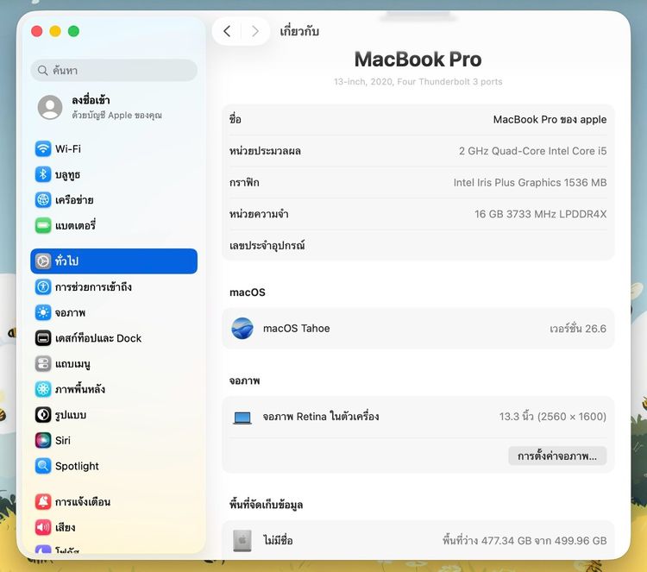Click the "2 GHz Quad-Core Intel Core i5" value
Viewport: 647px width, 572px height.
pyautogui.click(x=533, y=151)
